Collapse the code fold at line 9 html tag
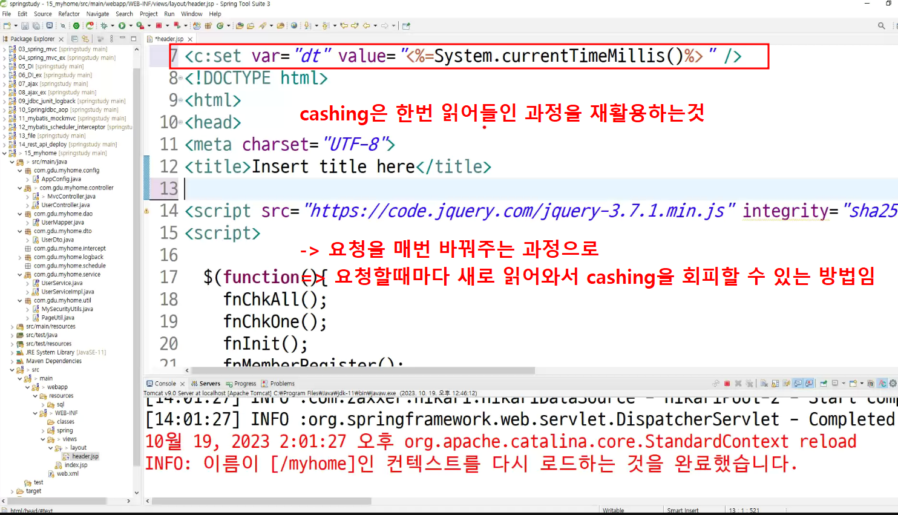898x515 pixels. [181, 100]
